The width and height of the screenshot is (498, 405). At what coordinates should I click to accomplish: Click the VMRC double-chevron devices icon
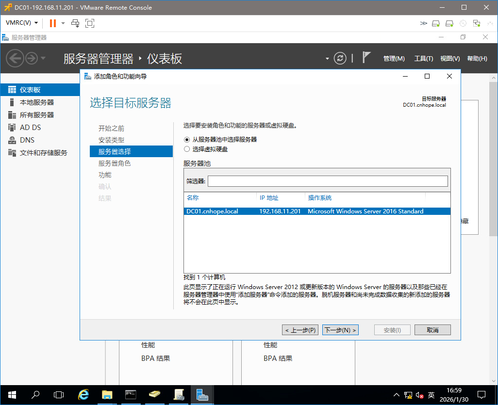(423, 23)
